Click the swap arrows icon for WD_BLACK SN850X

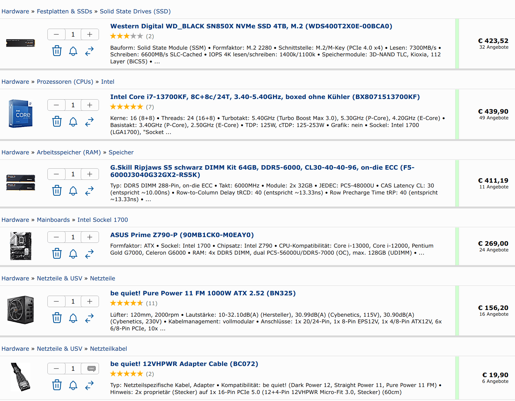pyautogui.click(x=89, y=51)
